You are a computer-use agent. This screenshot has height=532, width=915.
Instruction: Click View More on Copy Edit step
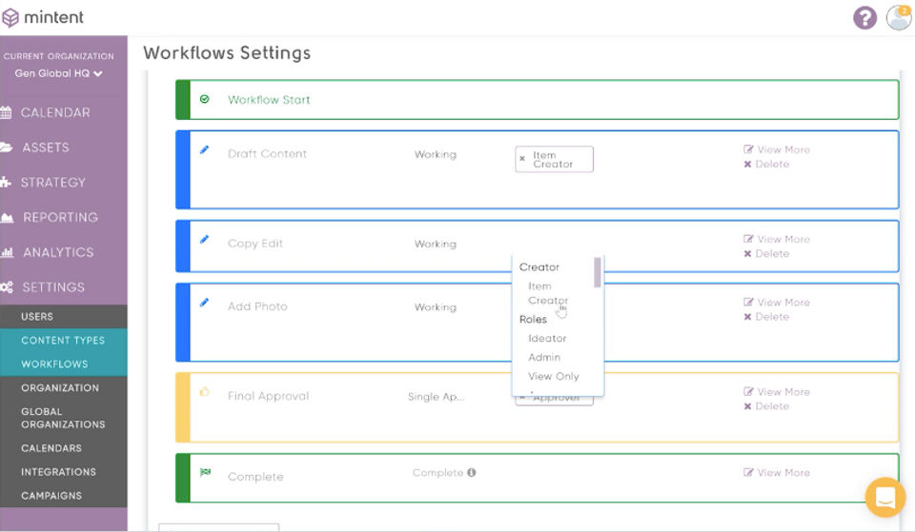777,239
